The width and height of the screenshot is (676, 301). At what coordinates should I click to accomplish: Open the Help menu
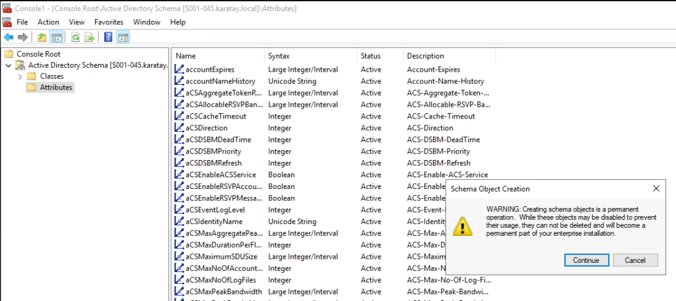point(178,22)
